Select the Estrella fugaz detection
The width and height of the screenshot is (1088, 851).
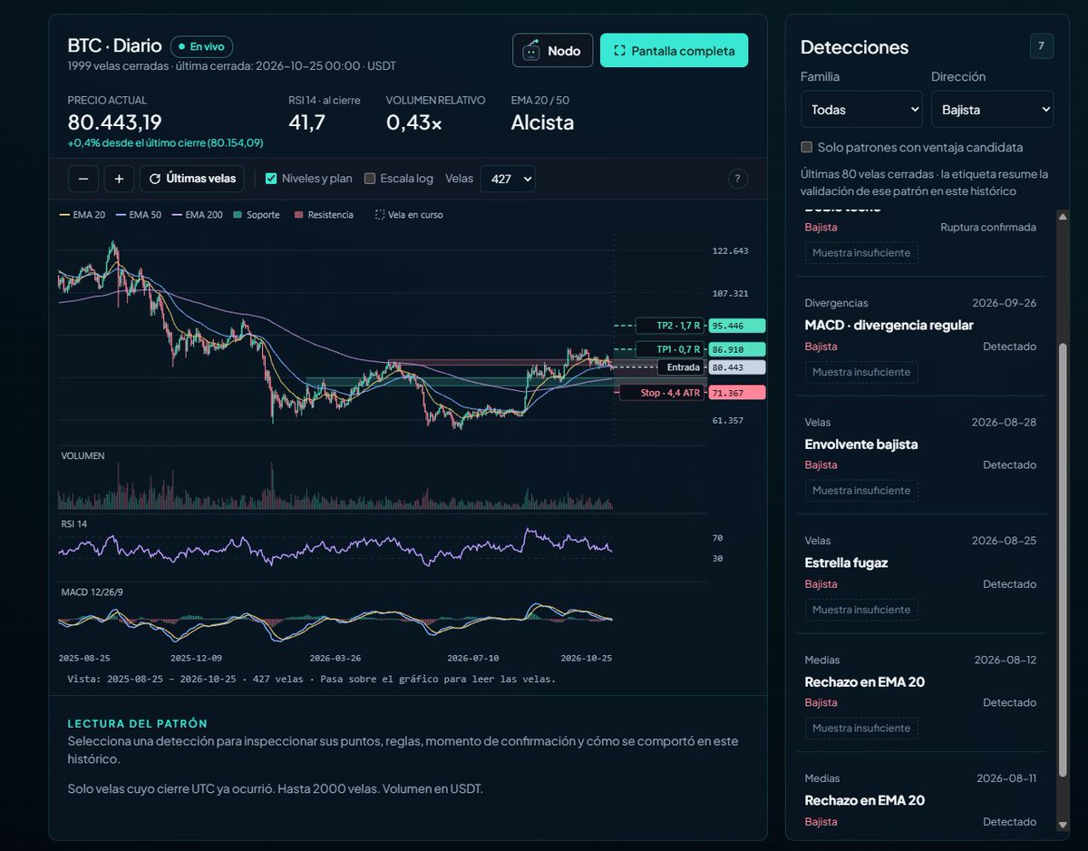coord(920,573)
